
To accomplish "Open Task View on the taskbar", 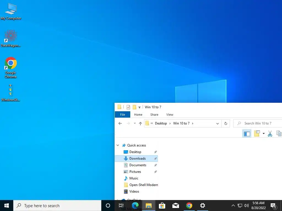I will tap(121, 206).
